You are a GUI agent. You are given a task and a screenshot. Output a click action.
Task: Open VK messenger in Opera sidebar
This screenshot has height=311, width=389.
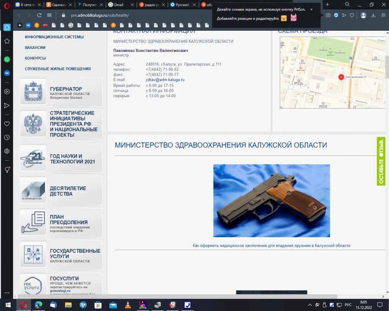[7, 73]
